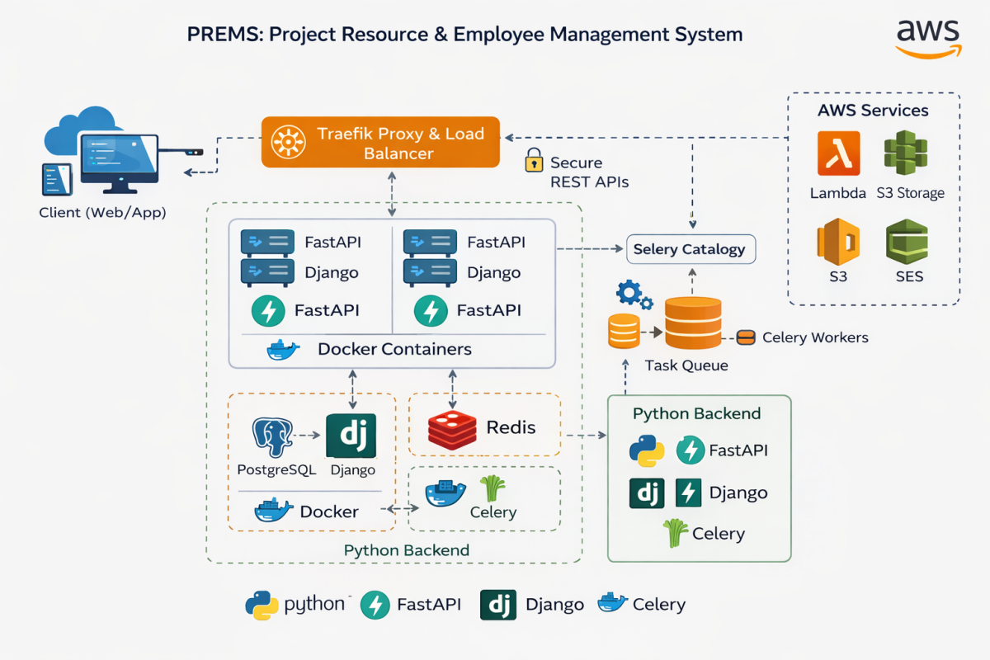The image size is (990, 660).
Task: Select the red Redis icon
Action: tap(452, 427)
